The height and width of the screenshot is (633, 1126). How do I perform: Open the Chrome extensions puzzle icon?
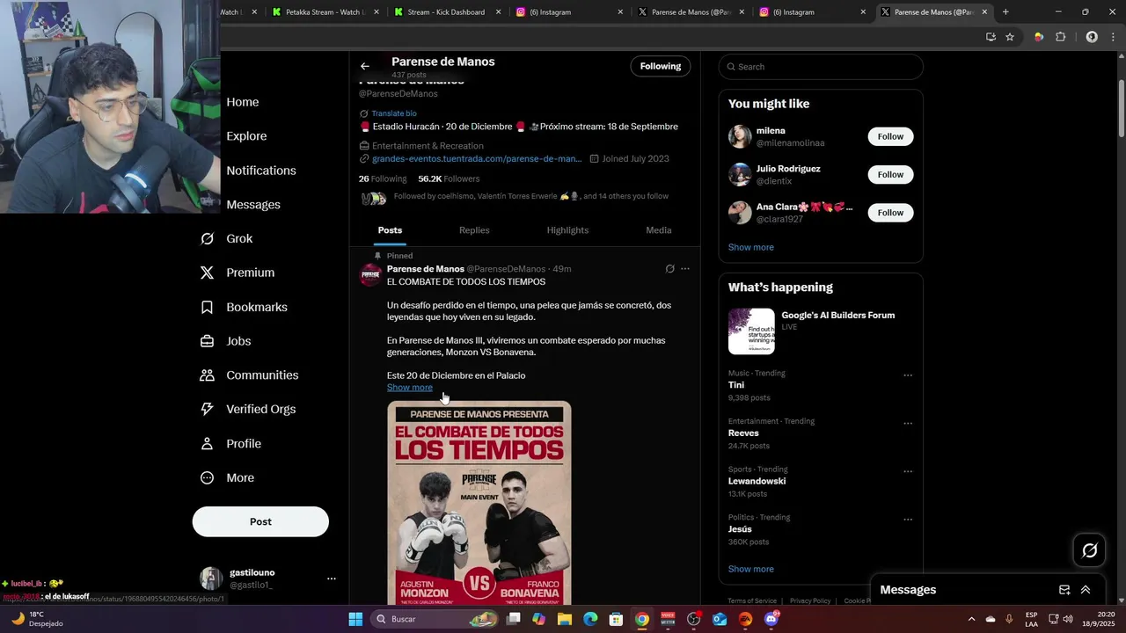[1060, 37]
